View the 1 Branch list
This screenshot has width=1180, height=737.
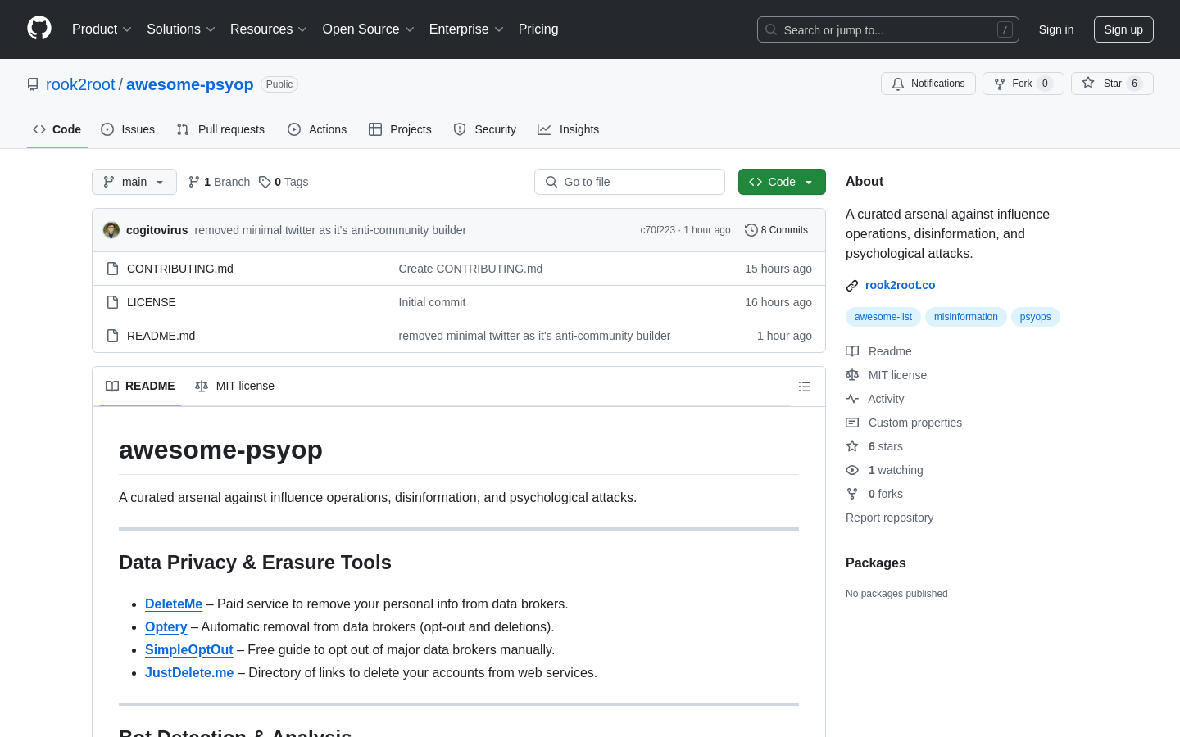point(219,182)
